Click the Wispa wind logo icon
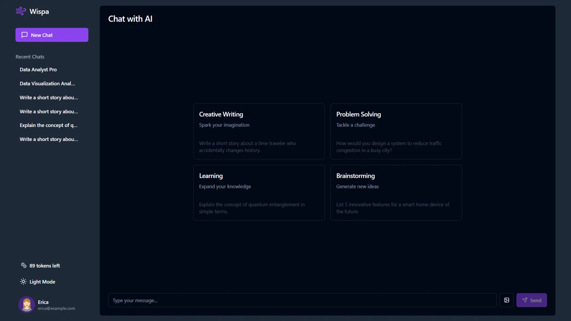Screen dimensions: 571x321 pos(21,11)
